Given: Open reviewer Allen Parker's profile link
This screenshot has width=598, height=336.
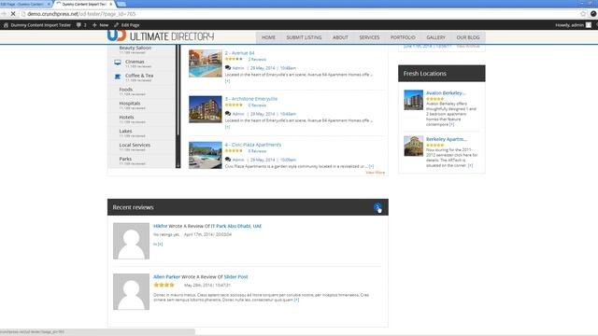Looking at the screenshot, I should coord(166,276).
